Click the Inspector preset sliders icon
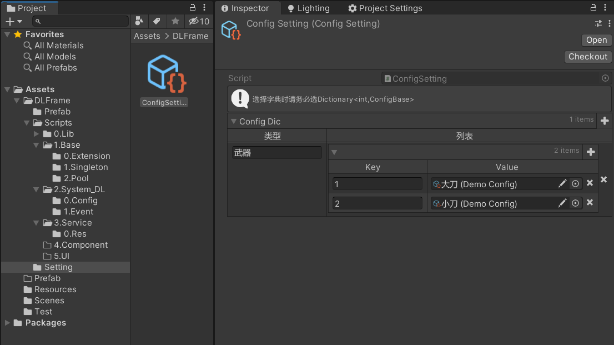This screenshot has height=345, width=614. tap(598, 23)
